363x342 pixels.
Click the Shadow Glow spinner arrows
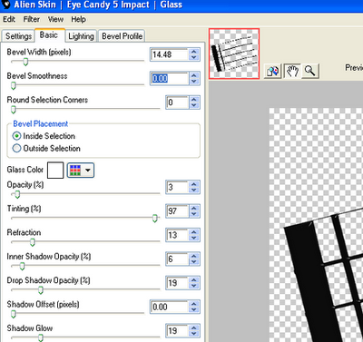194,331
